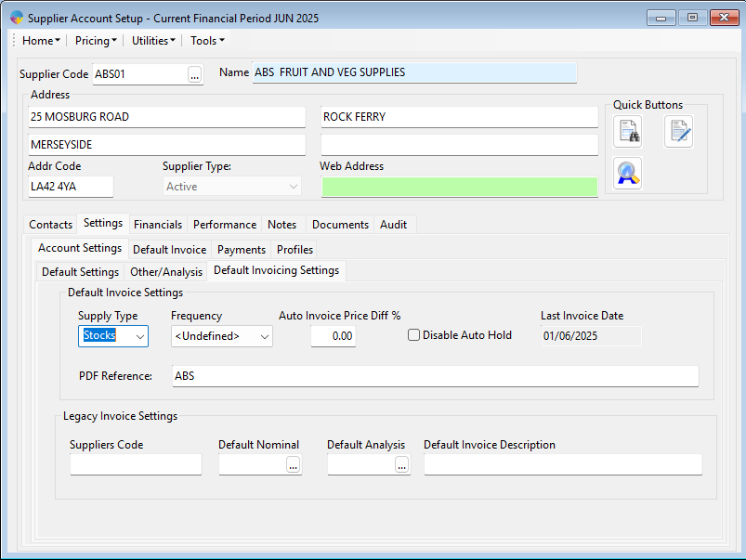746x560 pixels.
Task: Open the Default Nominal lookup ellipsis button
Action: pos(294,465)
